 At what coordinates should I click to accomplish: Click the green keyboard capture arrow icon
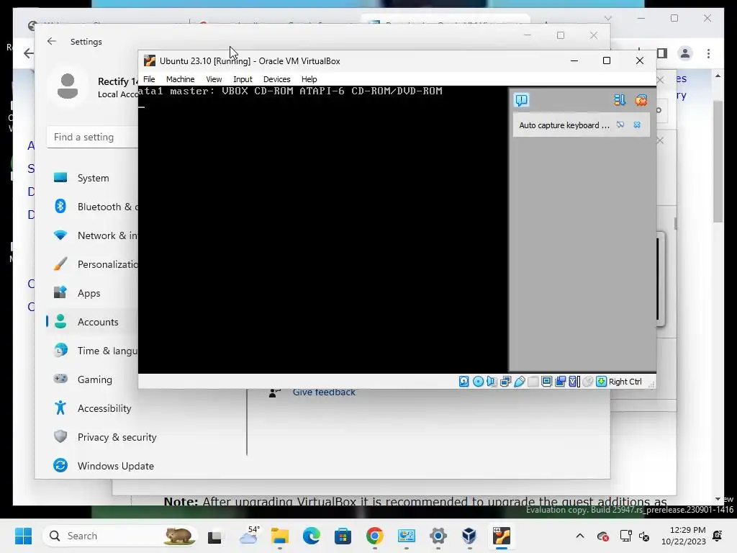601,382
